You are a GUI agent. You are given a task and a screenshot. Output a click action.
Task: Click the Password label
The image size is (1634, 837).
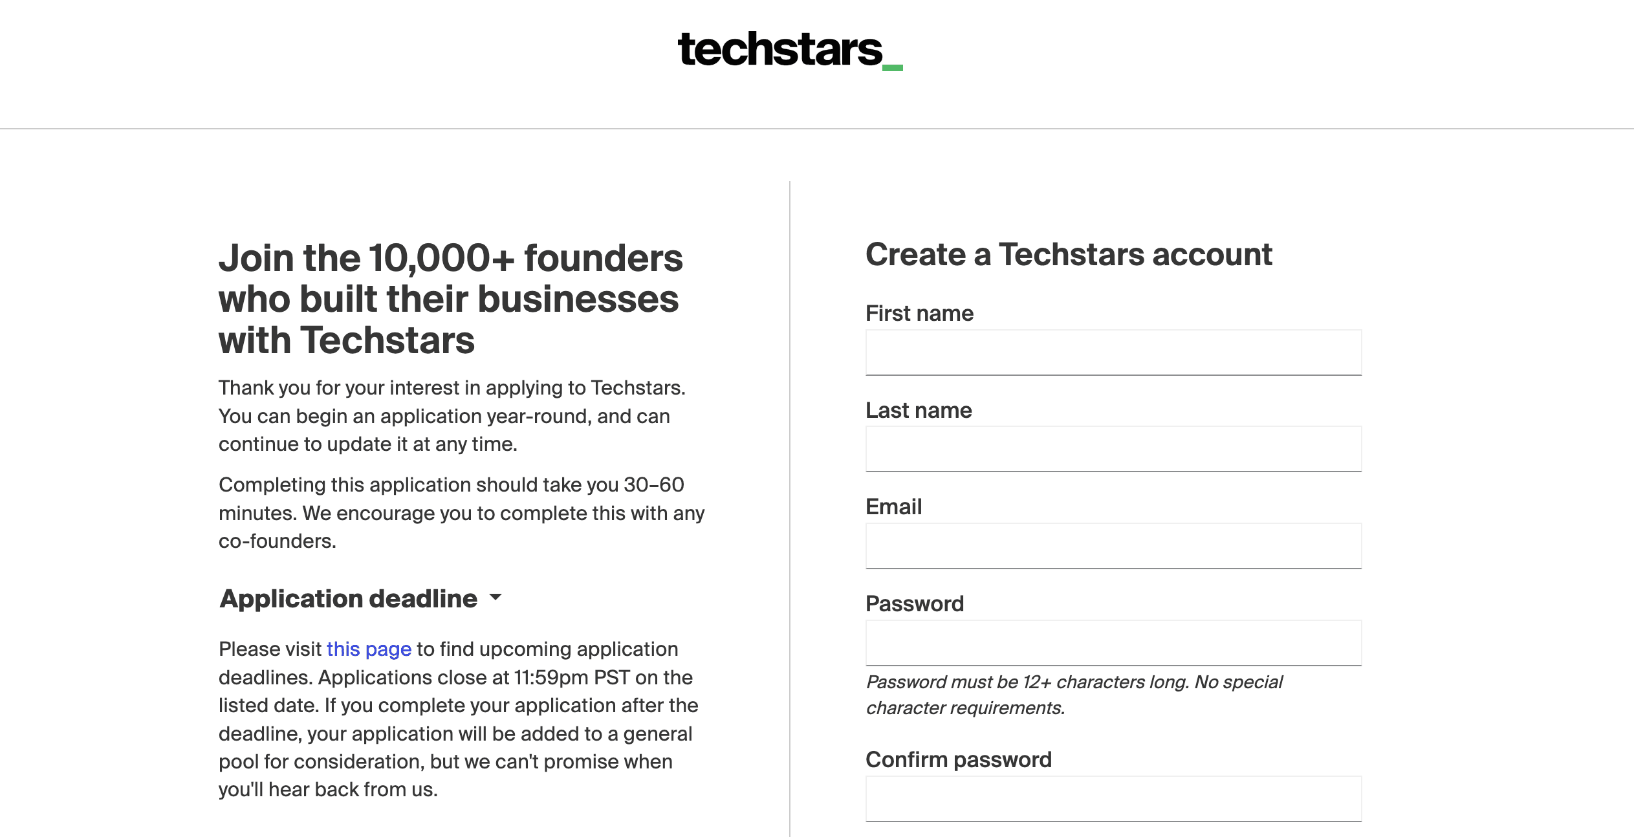915,603
